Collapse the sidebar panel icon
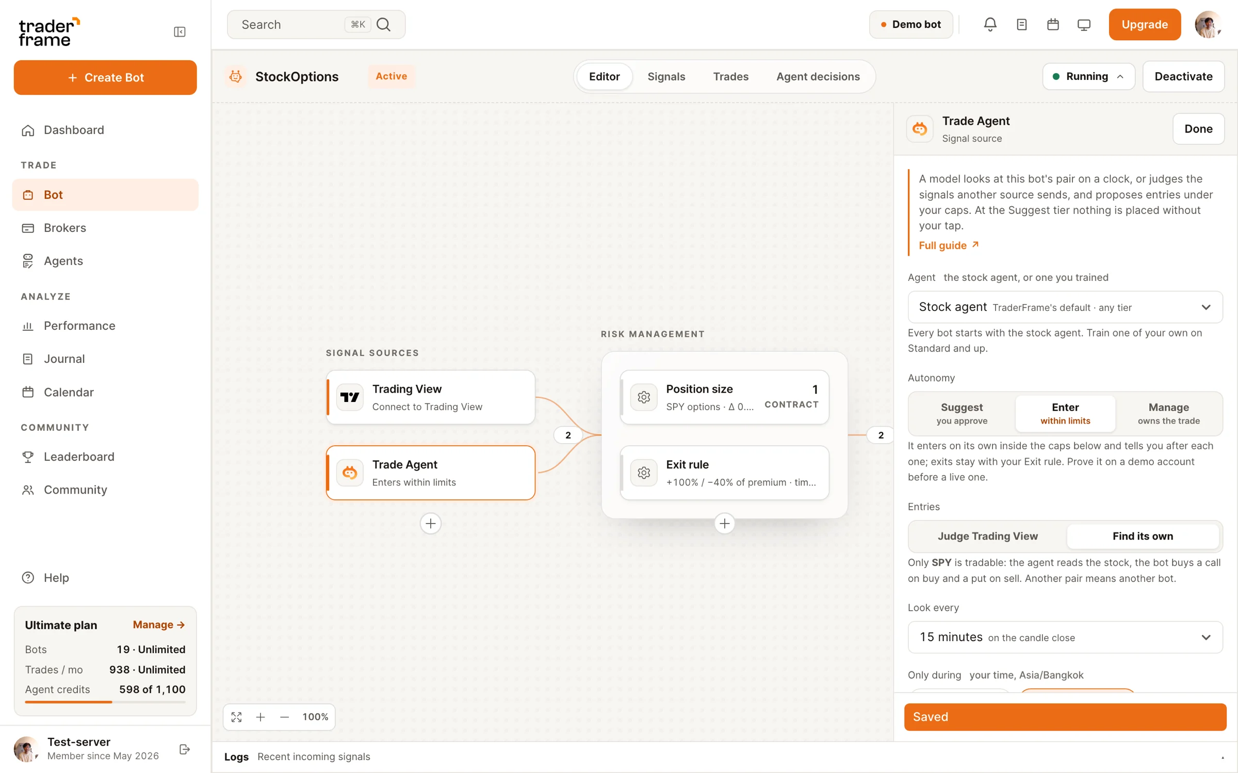Viewport: 1238px width, 773px height. pyautogui.click(x=180, y=32)
